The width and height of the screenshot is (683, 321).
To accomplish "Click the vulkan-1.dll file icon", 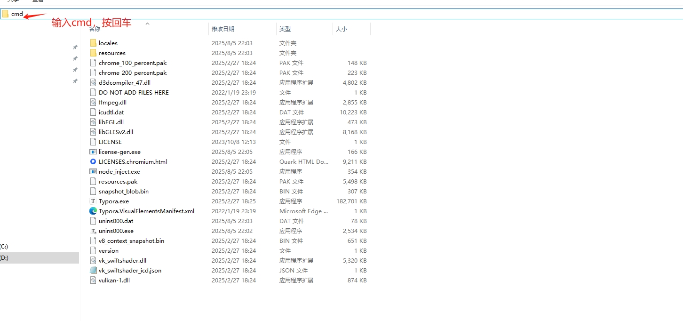I will click(x=93, y=281).
